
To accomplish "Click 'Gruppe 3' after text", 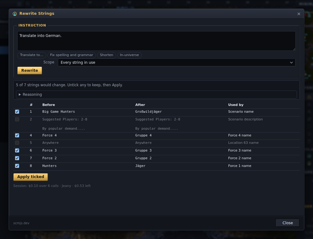I will [x=143, y=150].
